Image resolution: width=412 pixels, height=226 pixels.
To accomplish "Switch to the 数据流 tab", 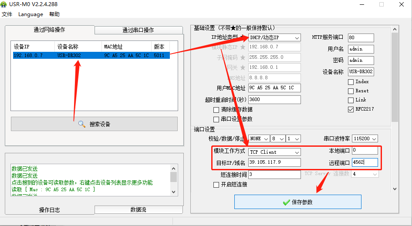I will pos(138,209).
